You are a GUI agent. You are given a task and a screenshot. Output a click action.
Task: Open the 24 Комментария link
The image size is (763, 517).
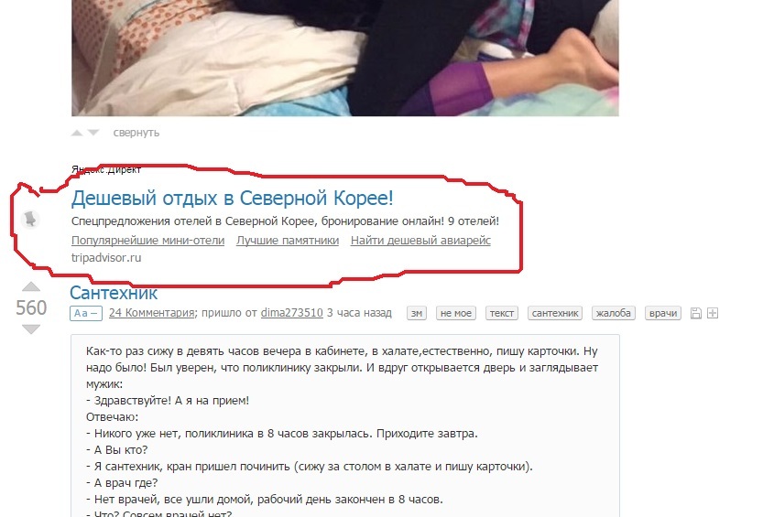(151, 313)
